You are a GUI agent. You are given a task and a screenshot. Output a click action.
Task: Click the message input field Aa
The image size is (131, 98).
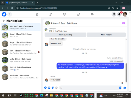click(x=89, y=88)
